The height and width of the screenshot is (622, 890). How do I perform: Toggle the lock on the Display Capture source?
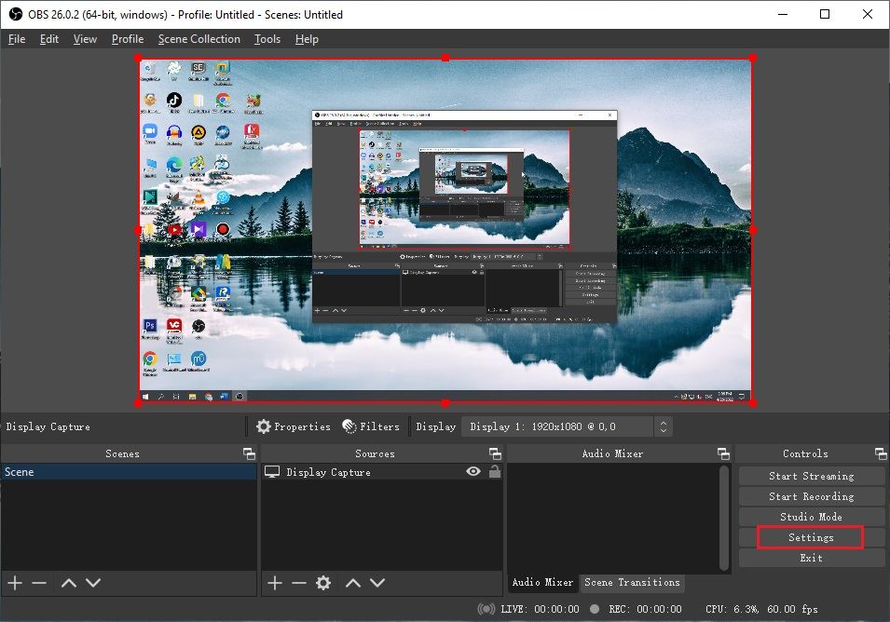495,472
